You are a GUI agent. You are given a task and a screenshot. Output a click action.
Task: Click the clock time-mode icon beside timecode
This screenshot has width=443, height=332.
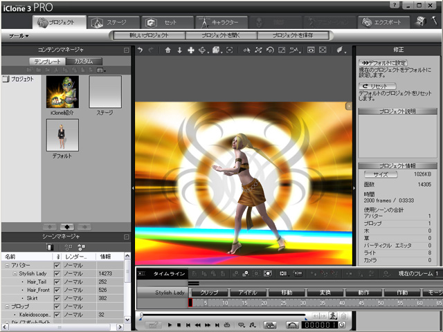coord(342,325)
